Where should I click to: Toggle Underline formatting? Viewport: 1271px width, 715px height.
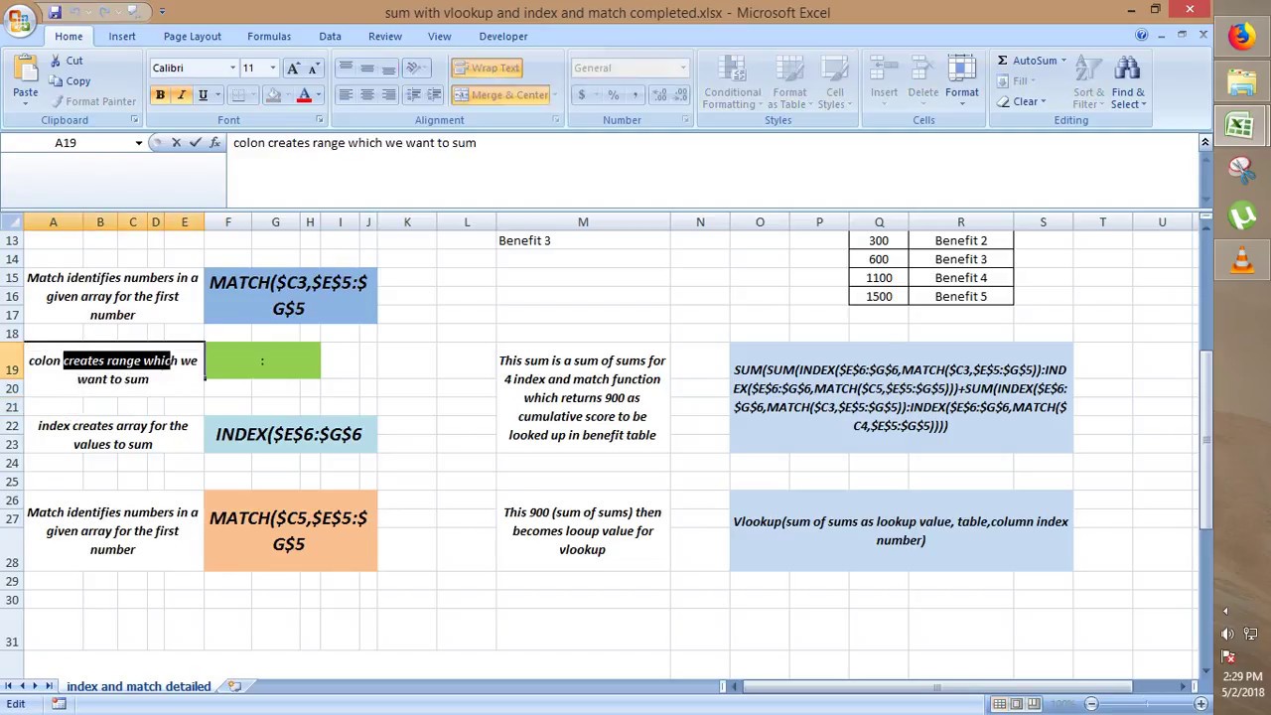point(204,95)
